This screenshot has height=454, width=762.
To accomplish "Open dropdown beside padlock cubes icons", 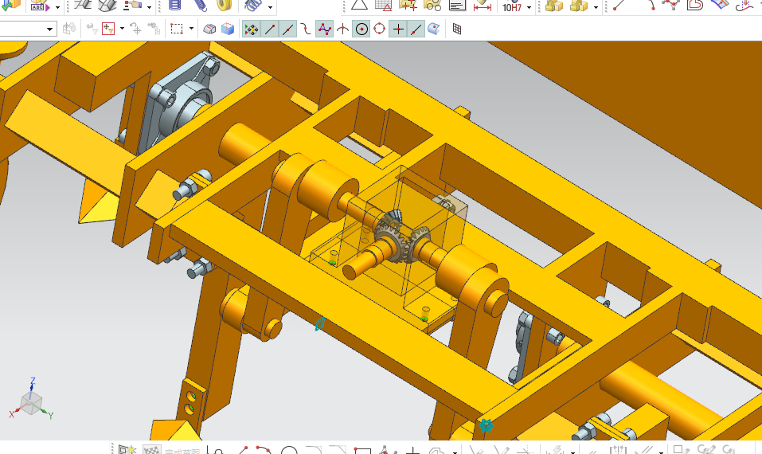I will click(x=596, y=7).
